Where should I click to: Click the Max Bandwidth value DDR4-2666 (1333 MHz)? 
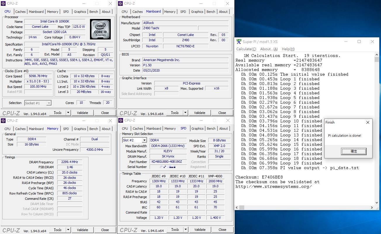(168, 146)
